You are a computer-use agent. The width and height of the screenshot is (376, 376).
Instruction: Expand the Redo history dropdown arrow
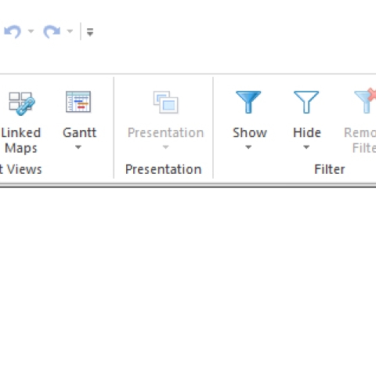70,31
